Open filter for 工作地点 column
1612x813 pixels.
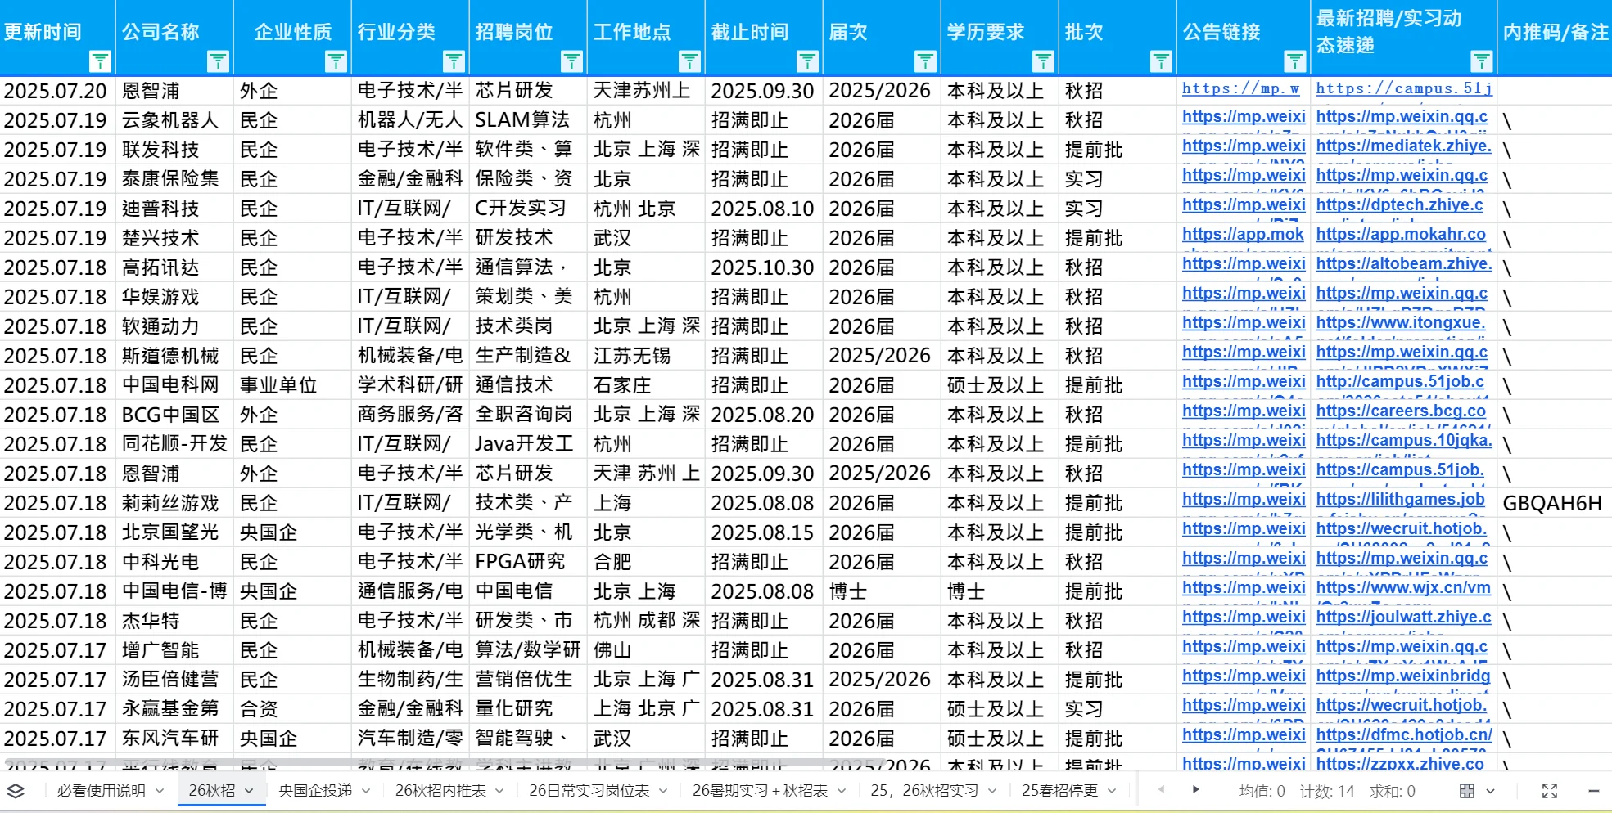coord(689,61)
